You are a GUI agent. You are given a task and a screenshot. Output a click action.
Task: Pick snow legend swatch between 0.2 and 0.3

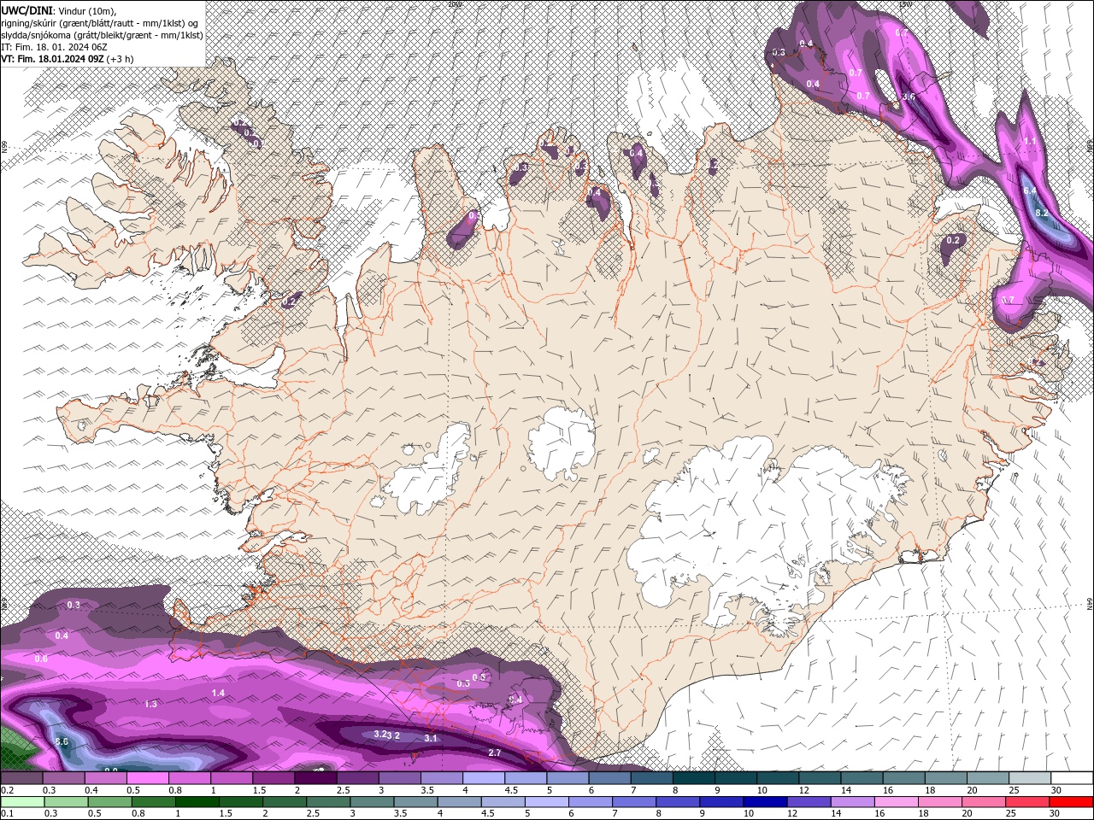(21, 778)
